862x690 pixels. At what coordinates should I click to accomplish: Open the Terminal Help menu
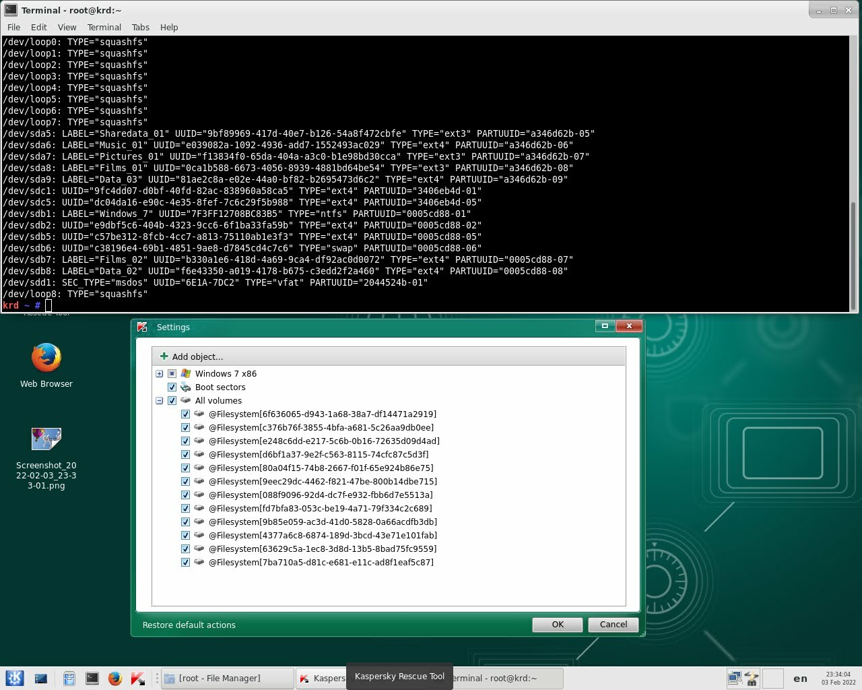tap(169, 27)
